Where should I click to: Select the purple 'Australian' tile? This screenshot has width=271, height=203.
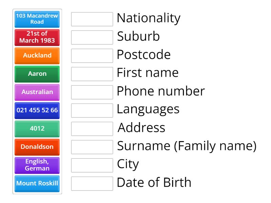(37, 92)
